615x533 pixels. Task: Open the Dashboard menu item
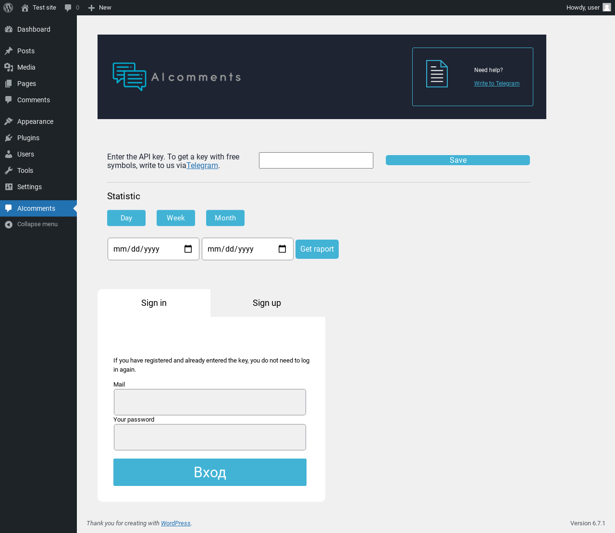[38, 29]
